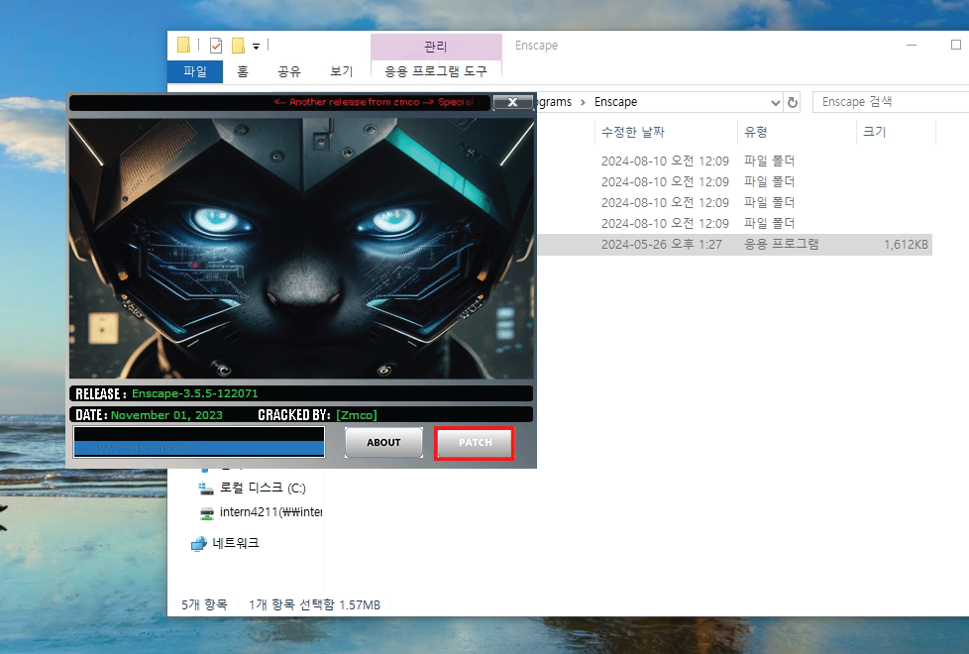Select the 1,612KB 응용 프로그램 row

pyautogui.click(x=735, y=244)
